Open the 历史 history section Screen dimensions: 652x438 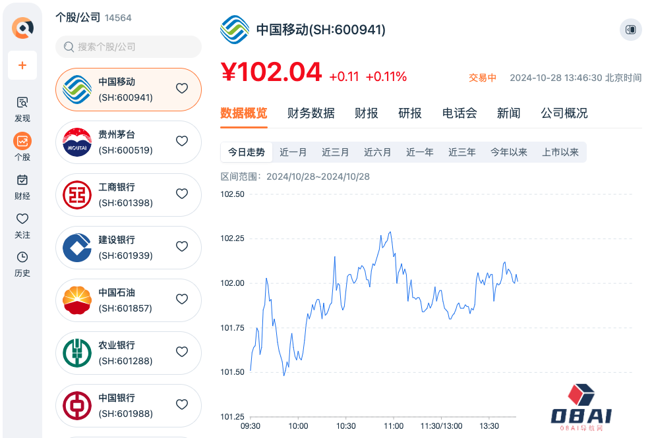22,264
